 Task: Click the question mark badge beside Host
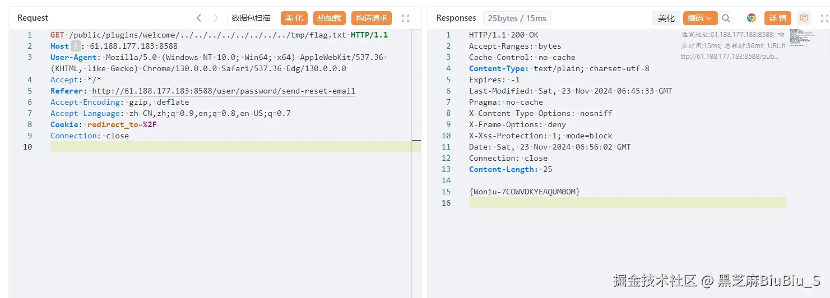(76, 46)
